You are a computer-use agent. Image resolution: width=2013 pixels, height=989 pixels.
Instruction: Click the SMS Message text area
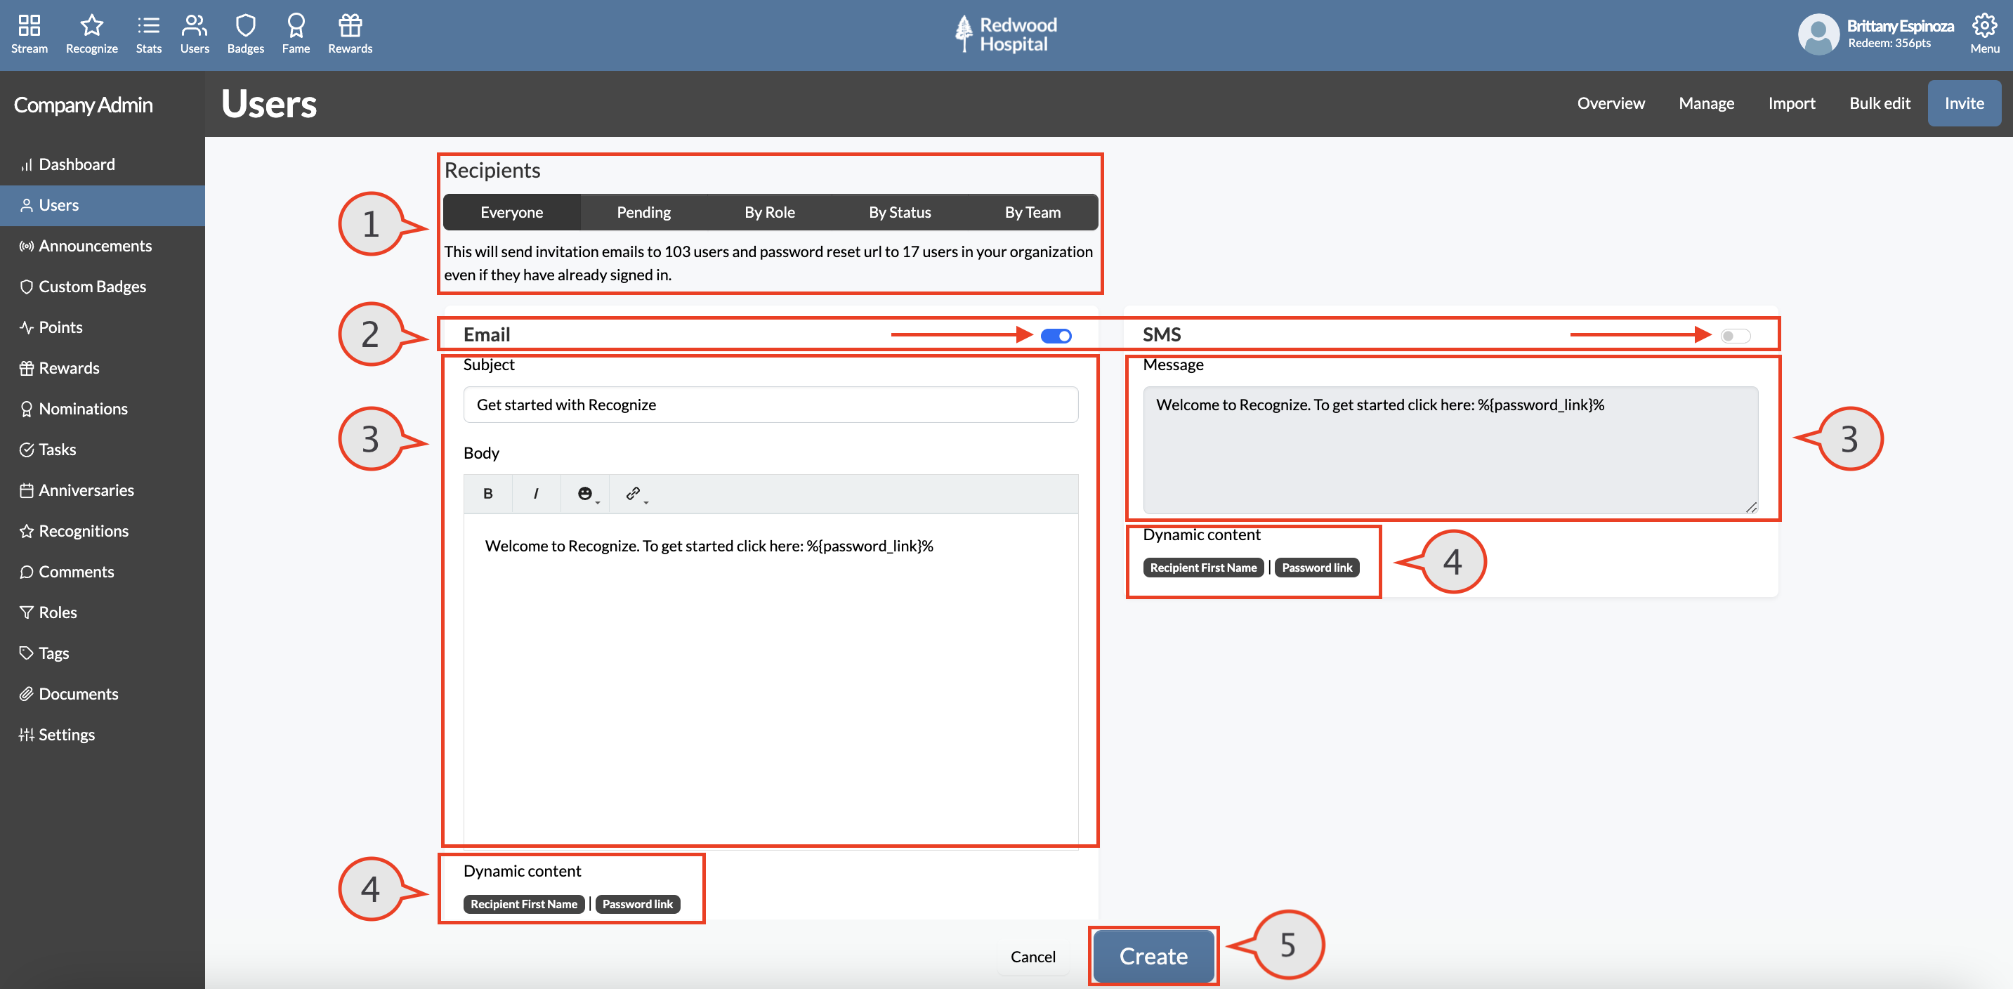tap(1450, 450)
